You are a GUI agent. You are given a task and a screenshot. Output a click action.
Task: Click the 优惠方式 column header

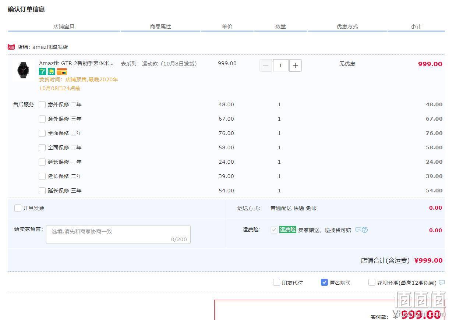(347, 26)
